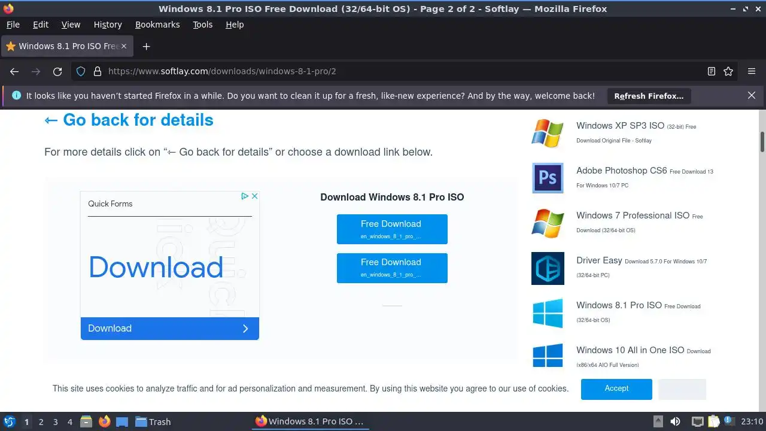Switch to workspace 4 in the pager
Screen dimensions: 766x431
69,422
